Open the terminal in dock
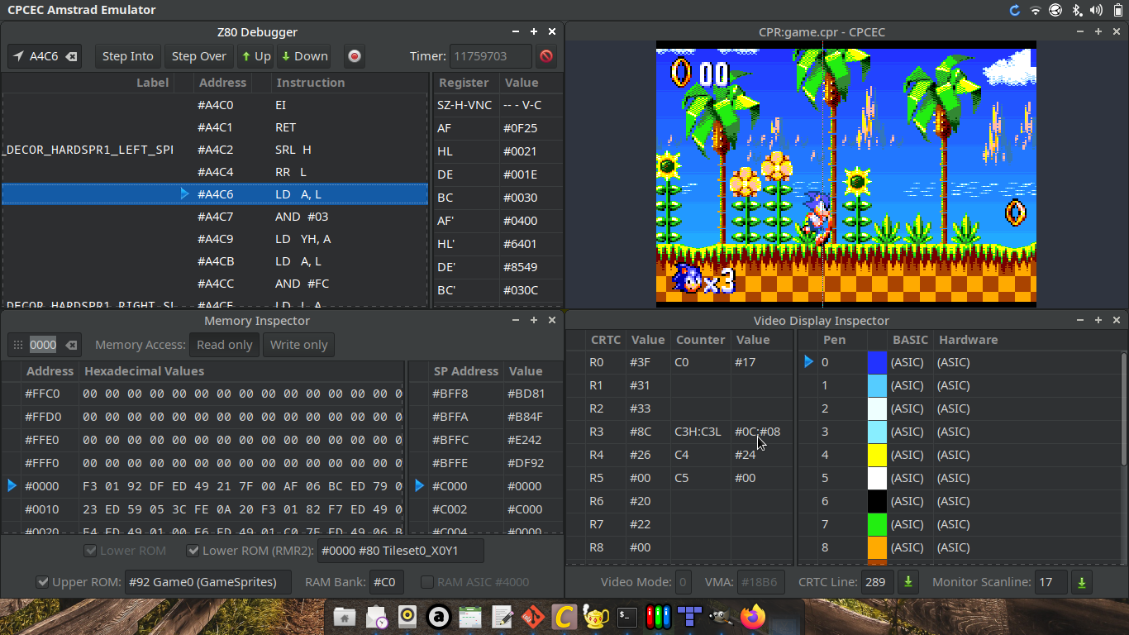This screenshot has width=1129, height=635. 627,617
